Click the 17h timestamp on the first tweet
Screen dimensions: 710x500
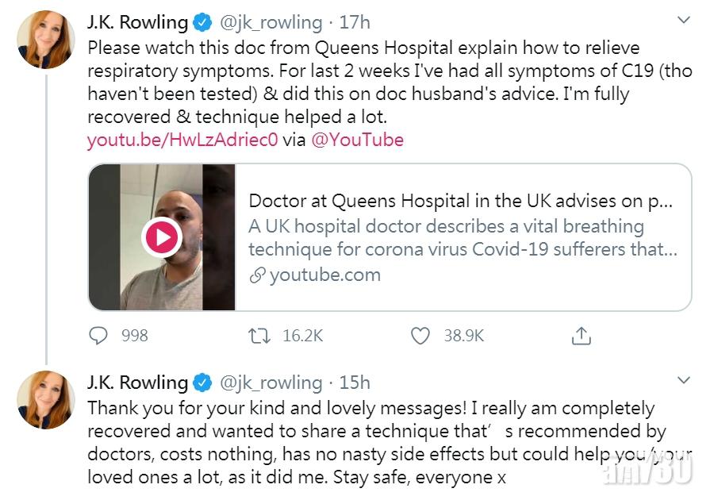click(355, 22)
